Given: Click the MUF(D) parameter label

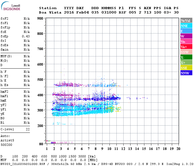Looking at the screenshot, I should tap(6, 56).
